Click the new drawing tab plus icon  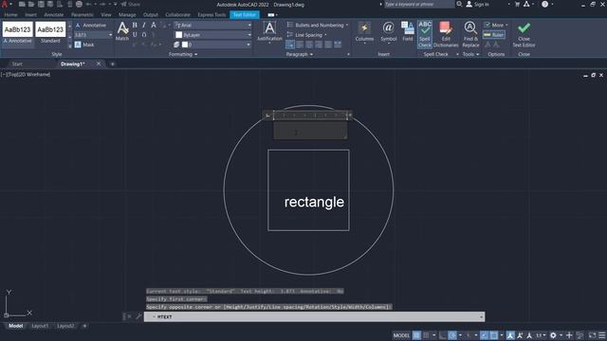[113, 64]
